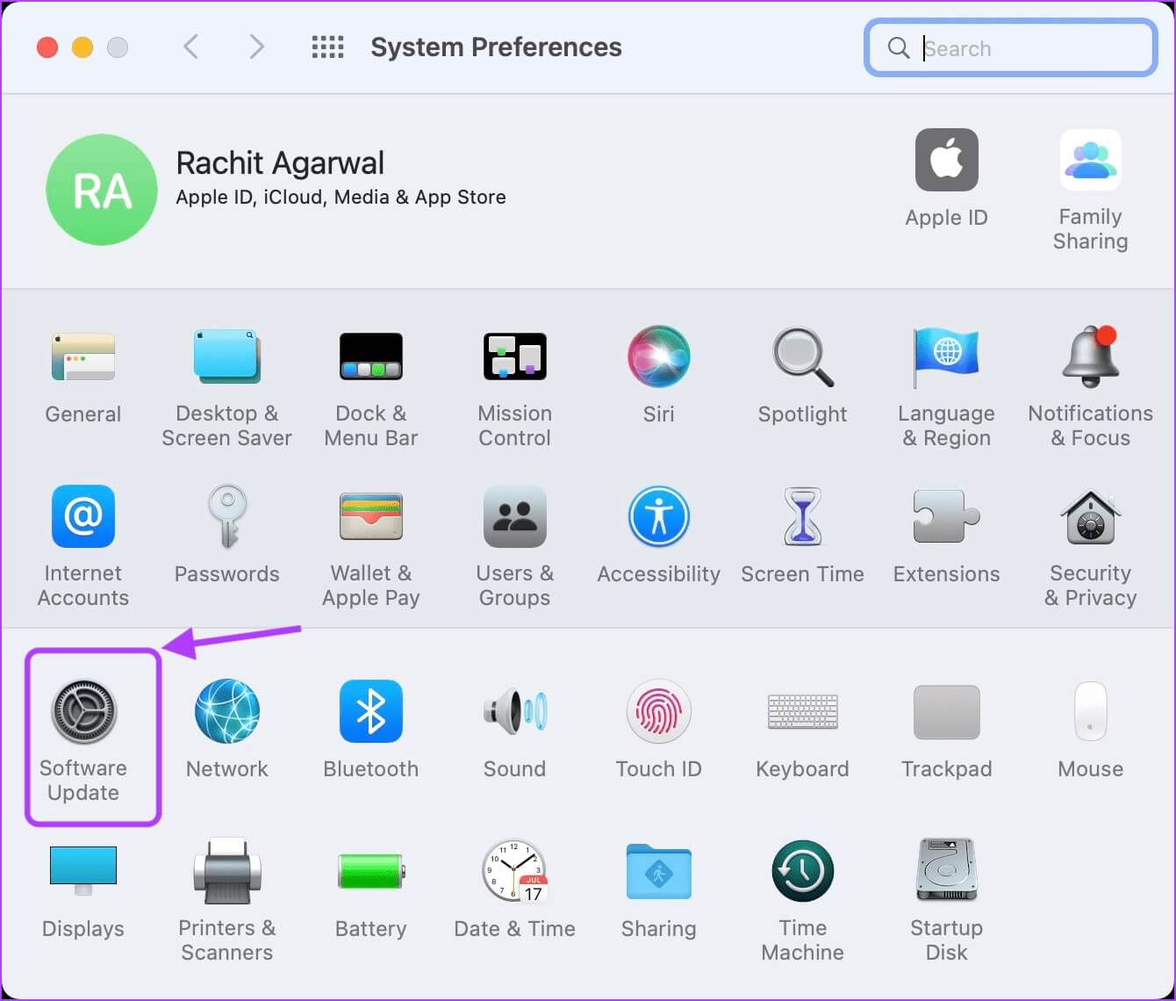
Task: Open Family Sharing settings
Action: [1090, 161]
